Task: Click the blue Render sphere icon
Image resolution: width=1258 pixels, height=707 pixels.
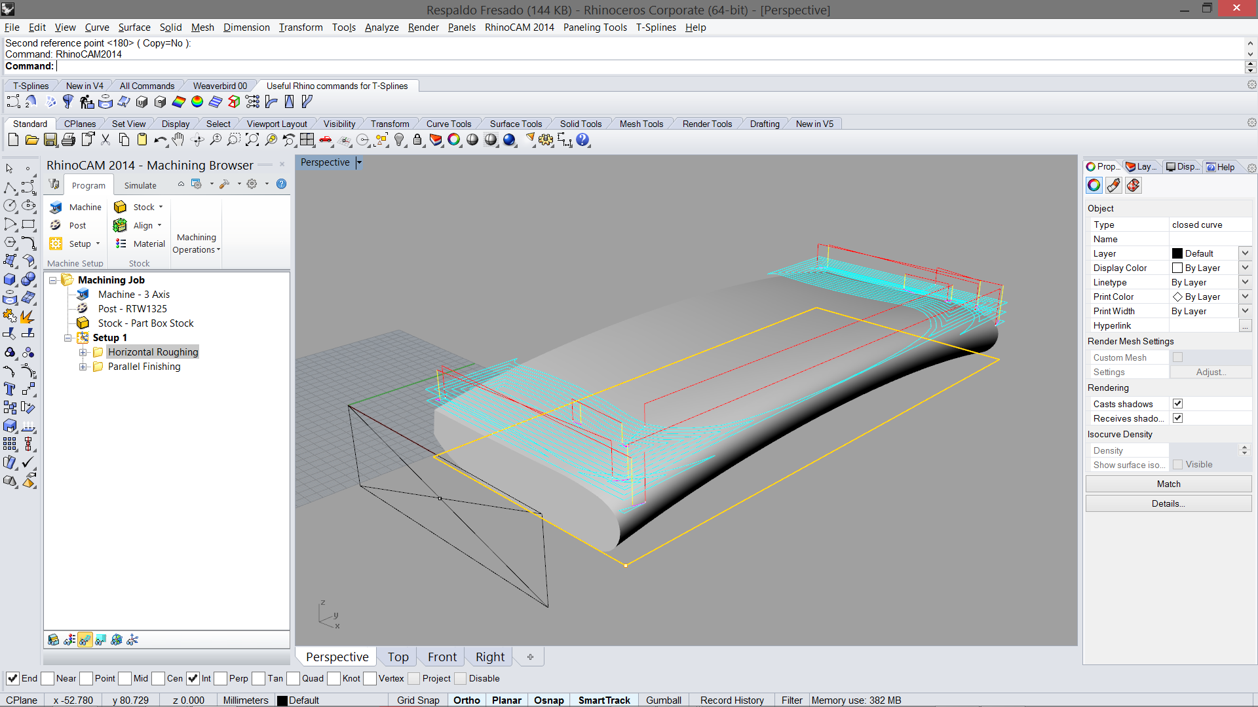Action: 509,139
